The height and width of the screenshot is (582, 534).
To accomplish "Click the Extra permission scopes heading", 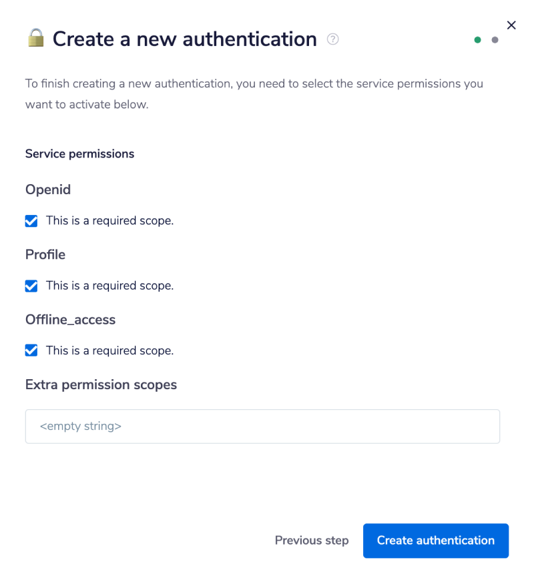I will coord(101,384).
